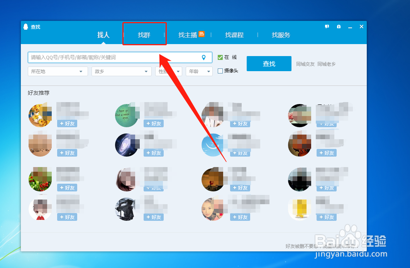410x268 pixels.
Task: Add friend beside the sunset avatar
Action: (240, 188)
